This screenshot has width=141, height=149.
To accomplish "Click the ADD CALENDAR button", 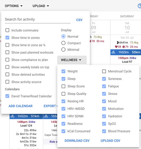I will (21, 106).
